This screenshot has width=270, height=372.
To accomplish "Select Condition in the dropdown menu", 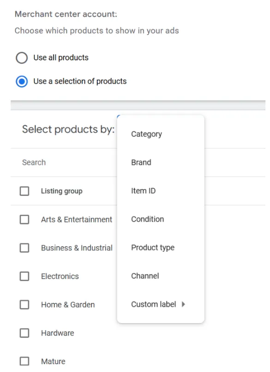I will [x=161, y=219].
